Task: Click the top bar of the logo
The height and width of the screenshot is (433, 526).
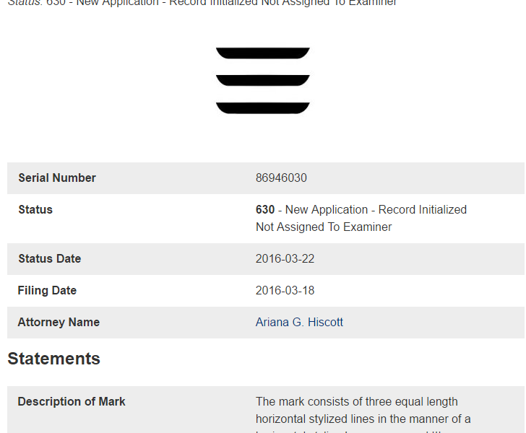Action: (x=262, y=53)
